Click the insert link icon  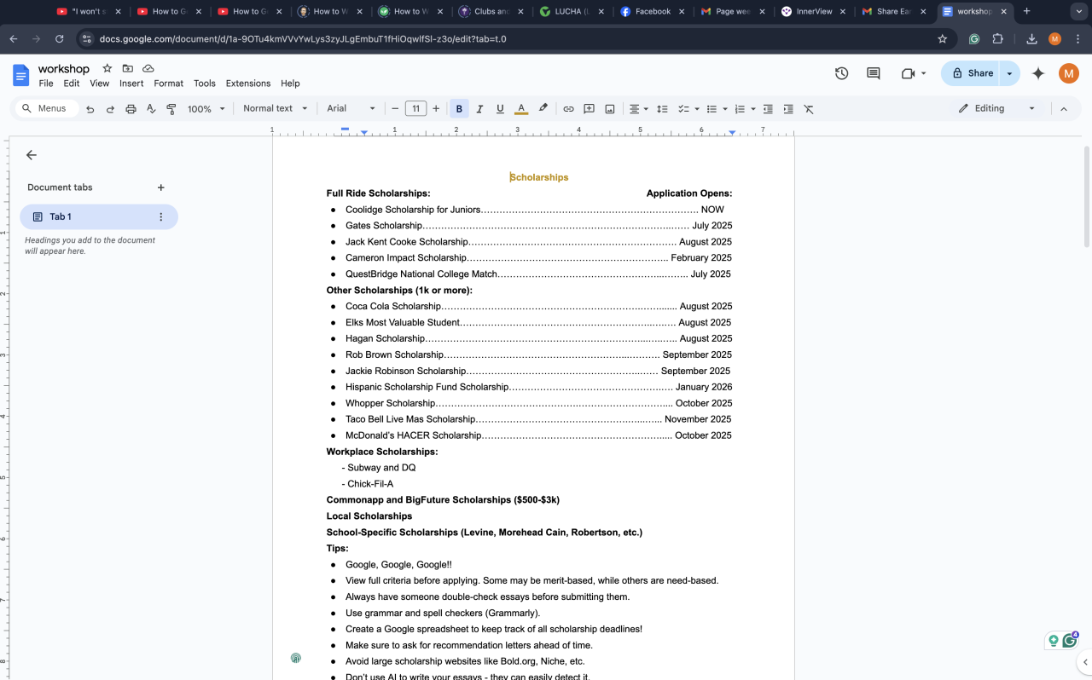point(568,109)
